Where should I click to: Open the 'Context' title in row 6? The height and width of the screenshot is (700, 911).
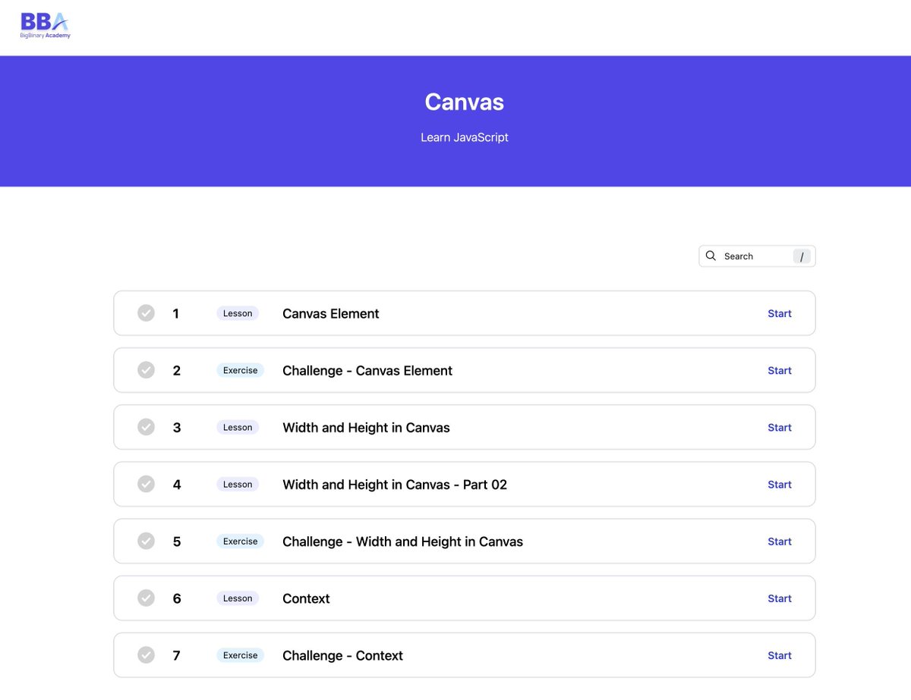pos(306,598)
